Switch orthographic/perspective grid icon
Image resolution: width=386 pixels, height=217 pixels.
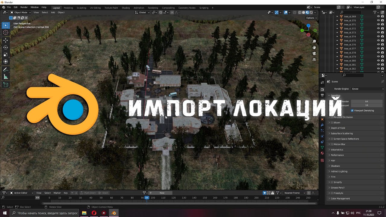314,59
